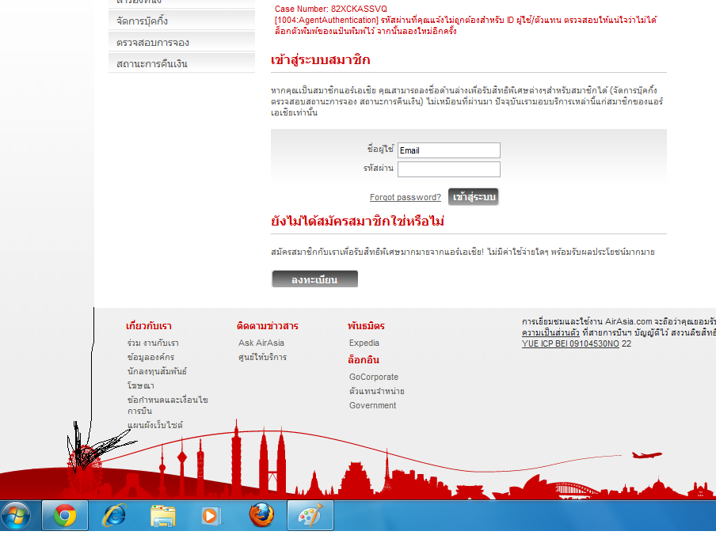Click the [1004:AgentAuthentication] error message text
The image size is (716, 535).
pyautogui.click(x=466, y=25)
